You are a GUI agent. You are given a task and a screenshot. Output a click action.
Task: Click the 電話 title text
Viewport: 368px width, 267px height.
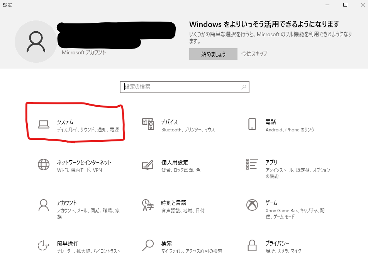coord(271,122)
